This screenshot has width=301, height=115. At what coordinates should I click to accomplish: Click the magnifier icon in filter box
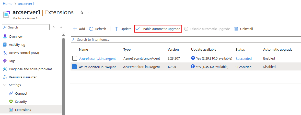point(74,39)
